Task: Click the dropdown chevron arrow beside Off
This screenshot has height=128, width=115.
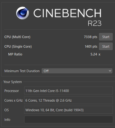Action: click(x=110, y=71)
